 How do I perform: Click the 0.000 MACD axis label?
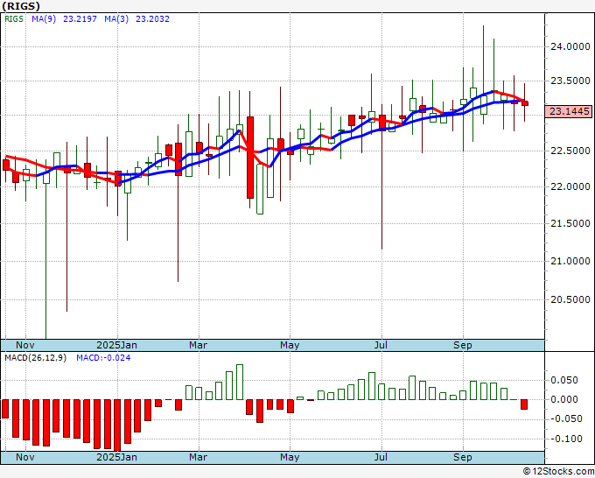tap(564, 399)
